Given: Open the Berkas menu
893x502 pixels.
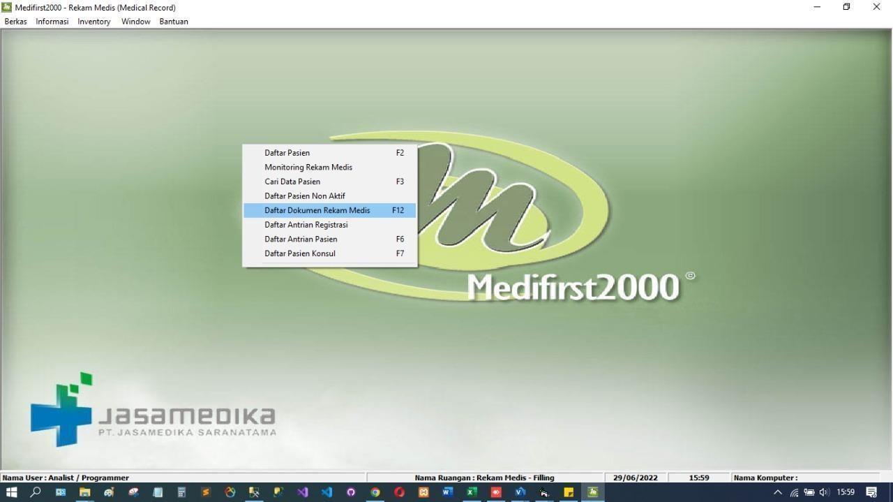Looking at the screenshot, I should coord(15,22).
